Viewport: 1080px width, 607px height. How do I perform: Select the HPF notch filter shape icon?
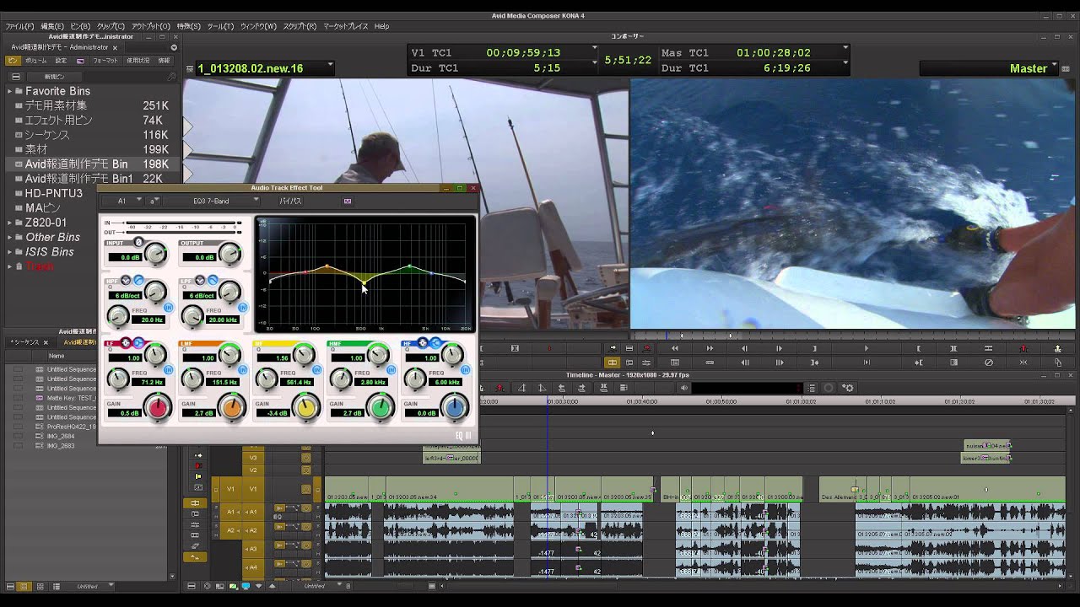tap(126, 281)
